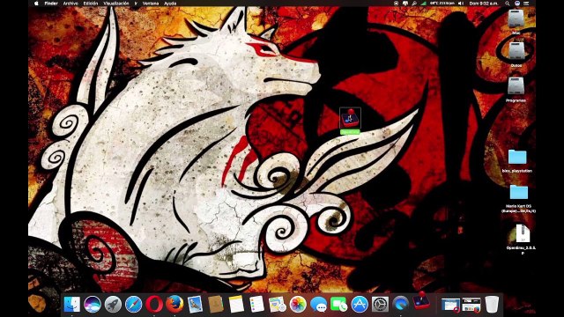Screen dimensions: 564x317
Task: Open System Preferences gear in Dock
Action: pos(380,305)
